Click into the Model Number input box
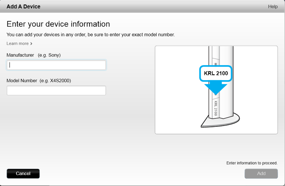 (56, 91)
